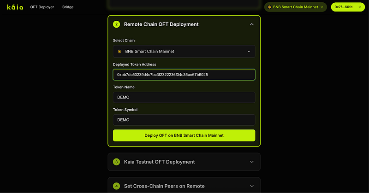This screenshot has width=369, height=193.
Task: Click the Token Name label
Action: (x=124, y=87)
